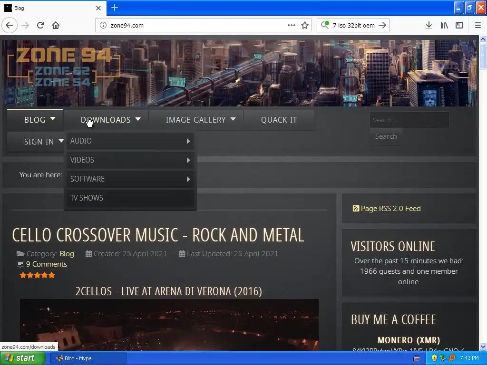Click the BUY ME A COFFEE heading

(x=393, y=320)
